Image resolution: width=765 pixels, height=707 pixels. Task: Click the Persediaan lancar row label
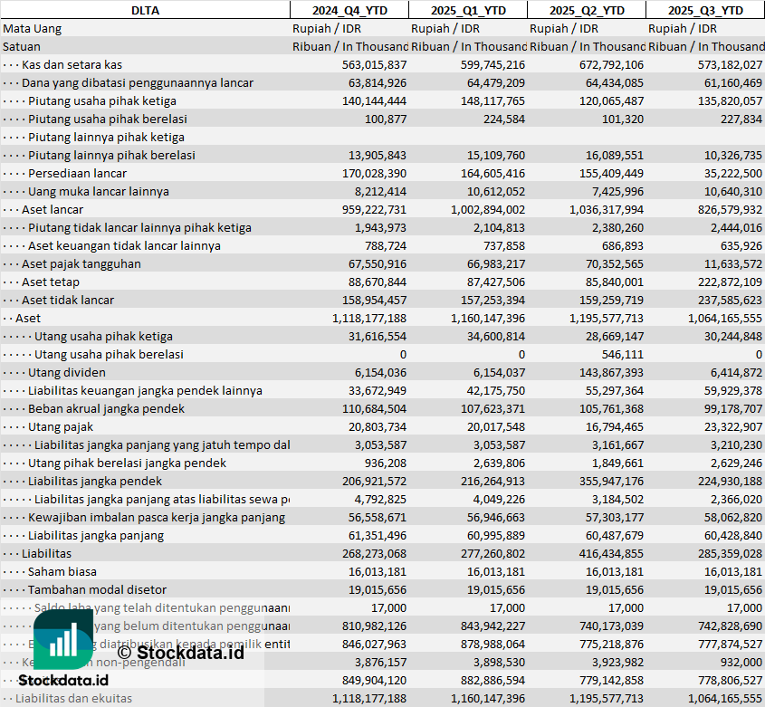coord(77,173)
